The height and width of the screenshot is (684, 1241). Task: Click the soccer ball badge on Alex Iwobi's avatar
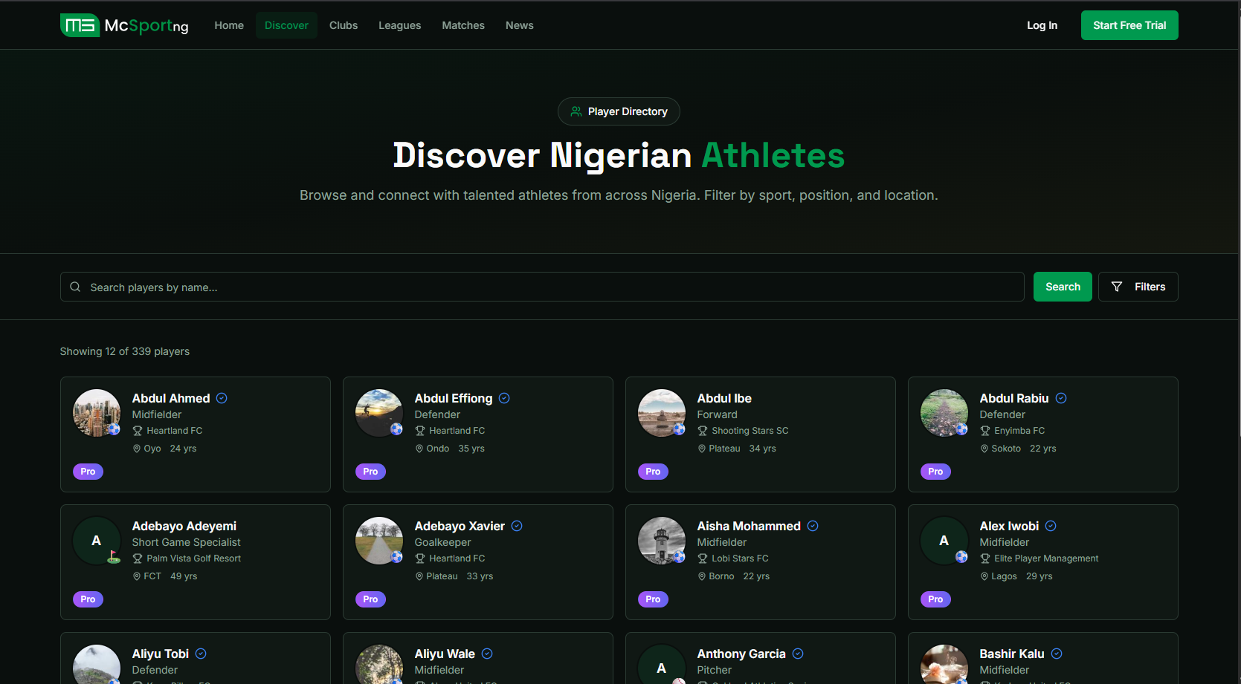(962, 558)
